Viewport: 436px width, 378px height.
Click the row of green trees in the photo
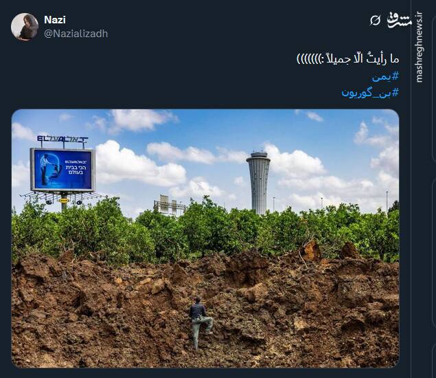pyautogui.click(x=206, y=230)
